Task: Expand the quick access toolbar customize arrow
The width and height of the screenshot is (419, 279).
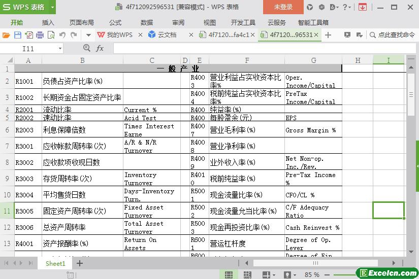Action: pos(88,35)
